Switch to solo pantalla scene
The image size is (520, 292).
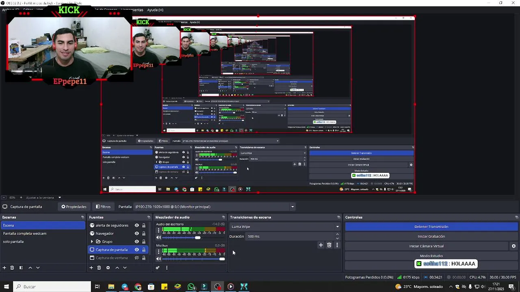(x=43, y=242)
